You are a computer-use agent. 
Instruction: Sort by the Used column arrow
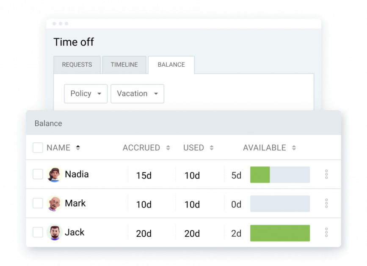coord(212,148)
